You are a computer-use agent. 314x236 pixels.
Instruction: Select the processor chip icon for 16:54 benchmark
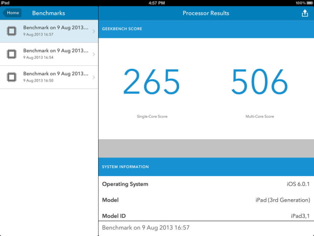click(12, 54)
